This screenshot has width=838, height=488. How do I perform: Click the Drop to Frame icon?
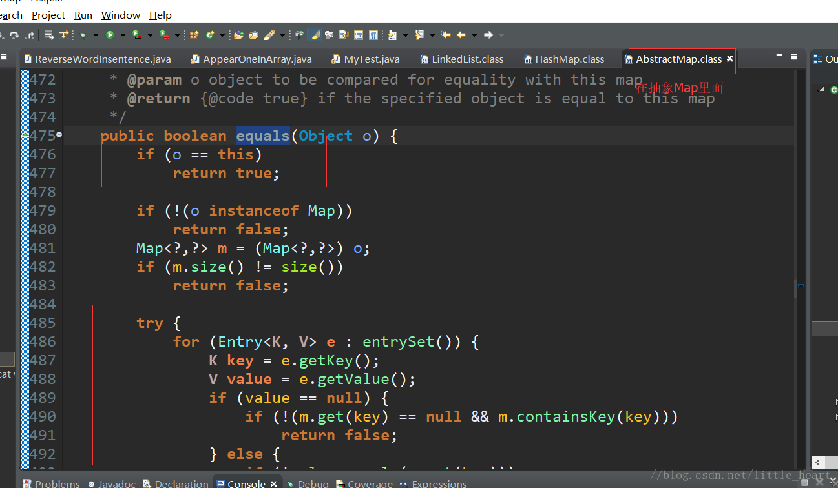point(48,34)
